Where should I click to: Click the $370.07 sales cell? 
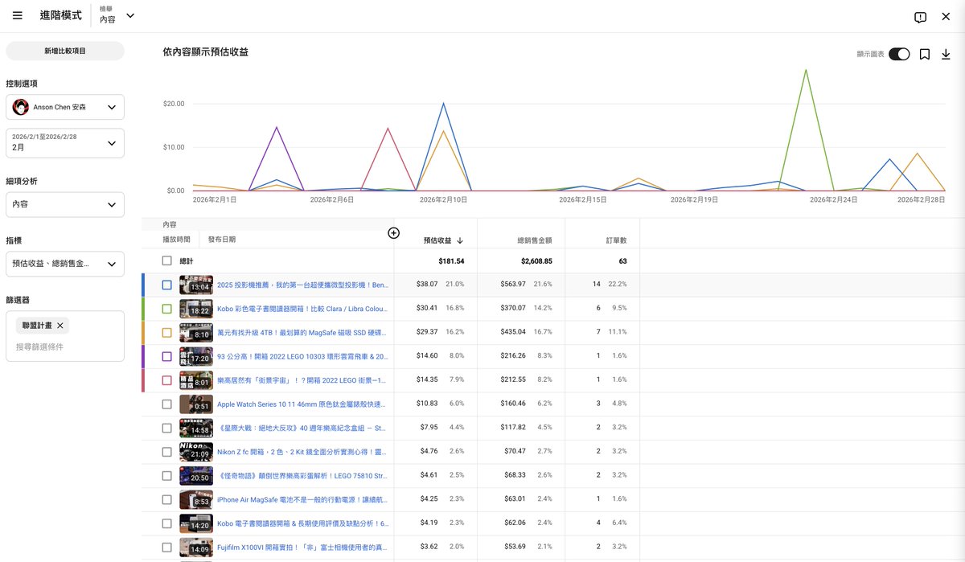pos(512,309)
